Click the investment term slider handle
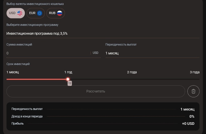The image size is (206, 134). (68, 79)
